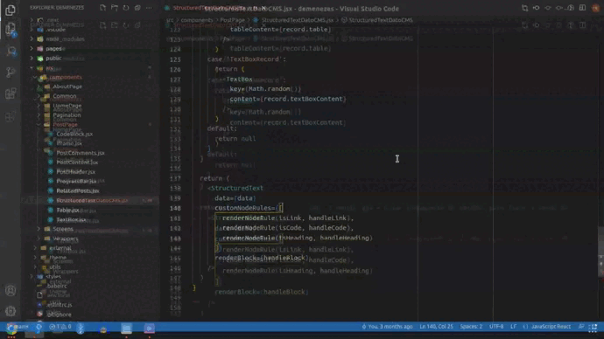Click the sync changes icon in status bar

[39, 327]
